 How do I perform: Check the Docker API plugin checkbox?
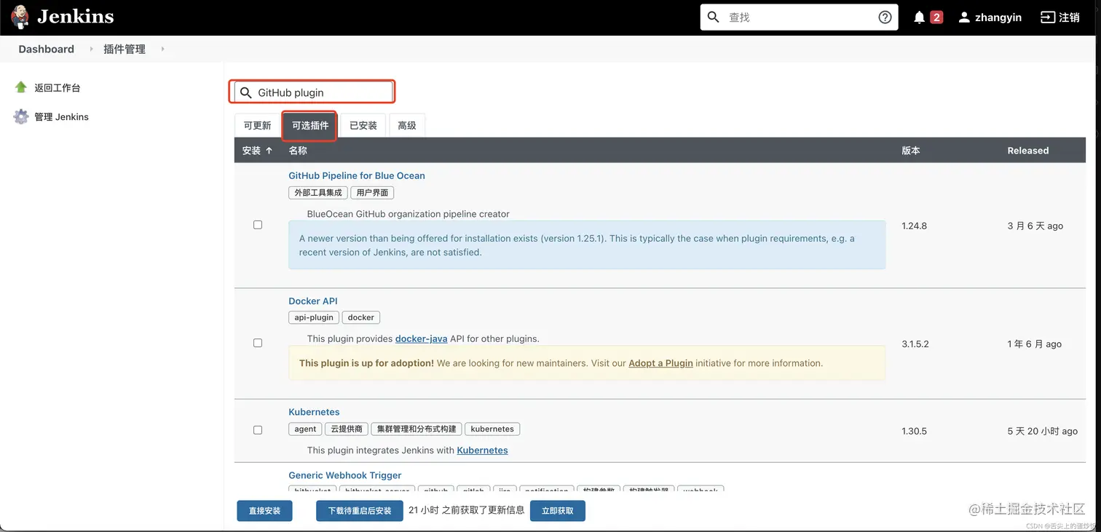tap(258, 343)
